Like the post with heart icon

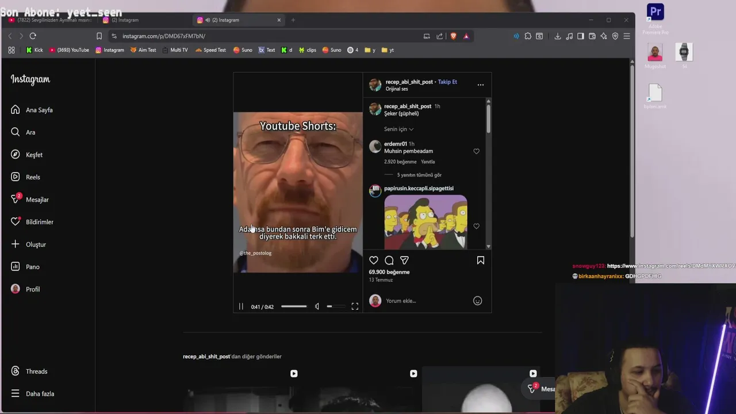click(x=374, y=260)
